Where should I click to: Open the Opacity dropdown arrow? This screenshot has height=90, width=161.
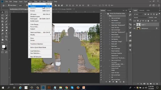(159, 17)
